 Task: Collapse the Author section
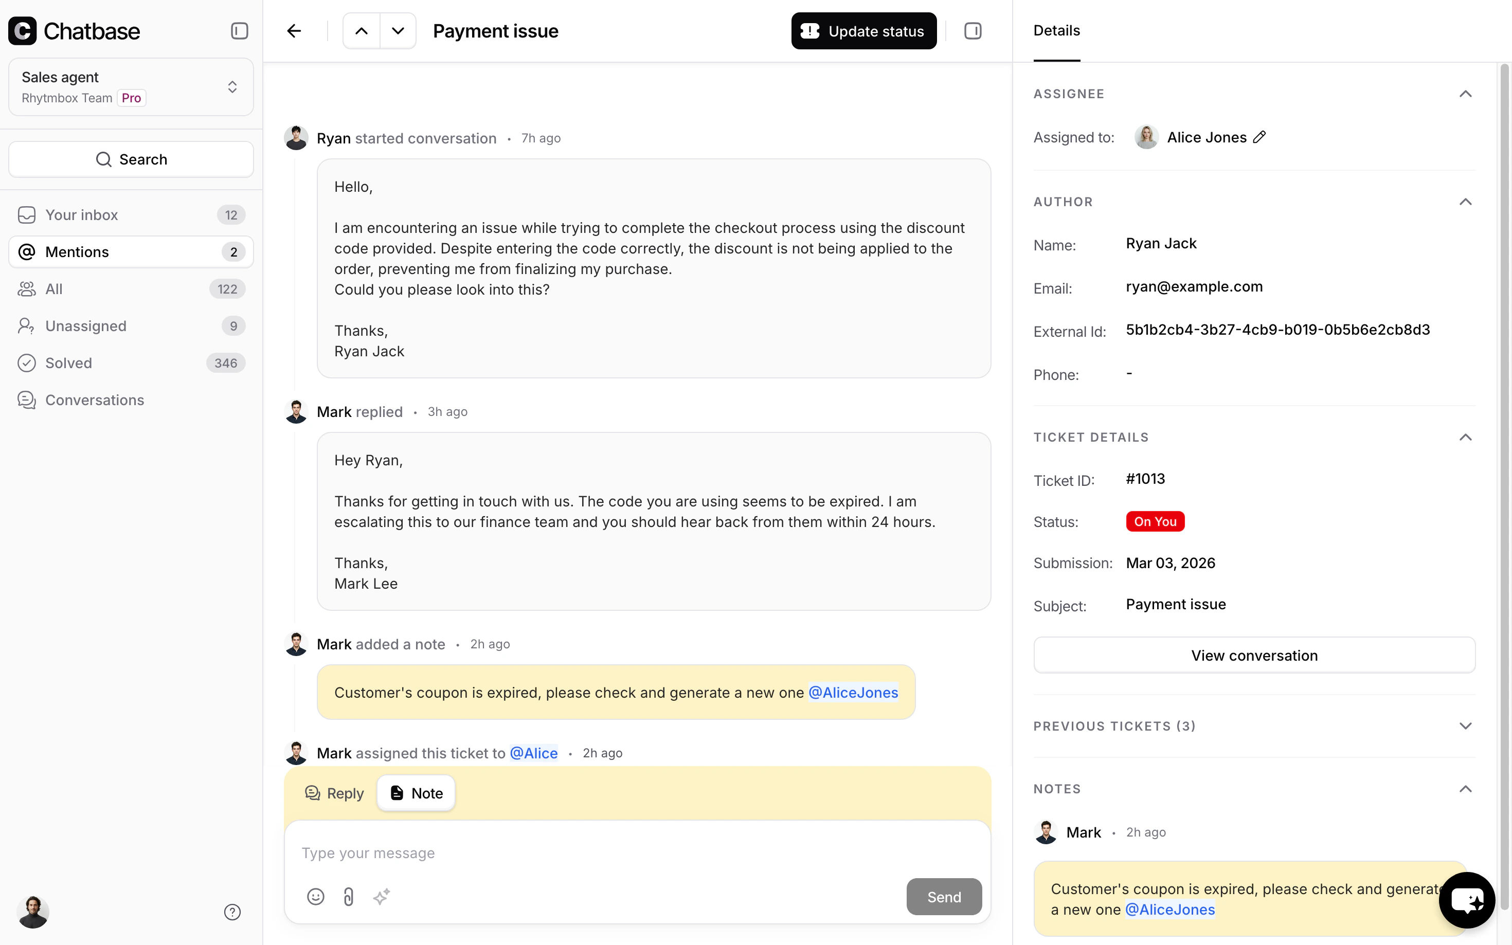[x=1466, y=201]
